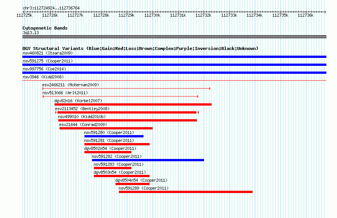This screenshot has width=337, height=218.
Task: Open the nsv591275 (Cooper2011) label
Action: point(48,61)
